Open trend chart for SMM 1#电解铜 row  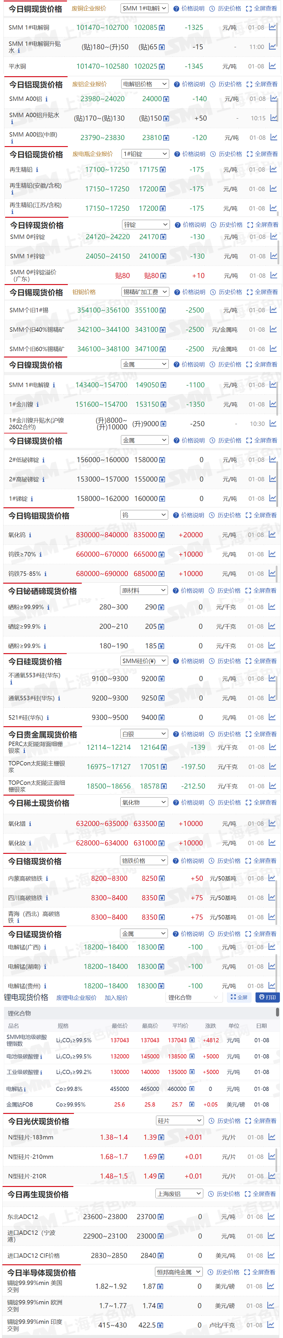point(272,27)
